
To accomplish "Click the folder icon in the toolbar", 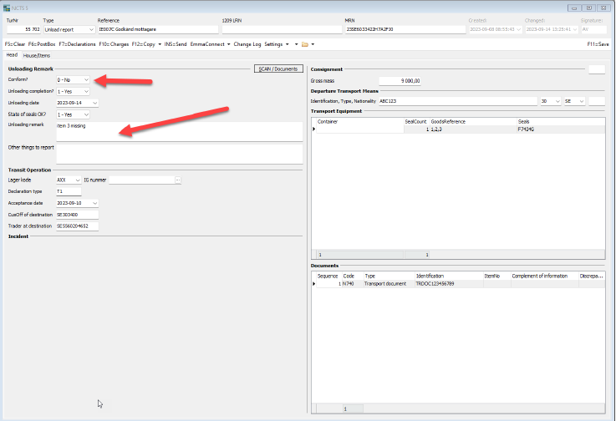I will (x=304, y=43).
